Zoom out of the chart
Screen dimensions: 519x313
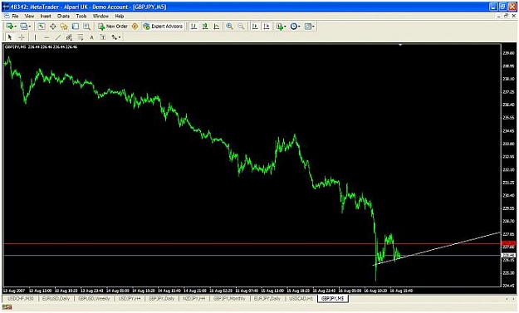(241, 27)
